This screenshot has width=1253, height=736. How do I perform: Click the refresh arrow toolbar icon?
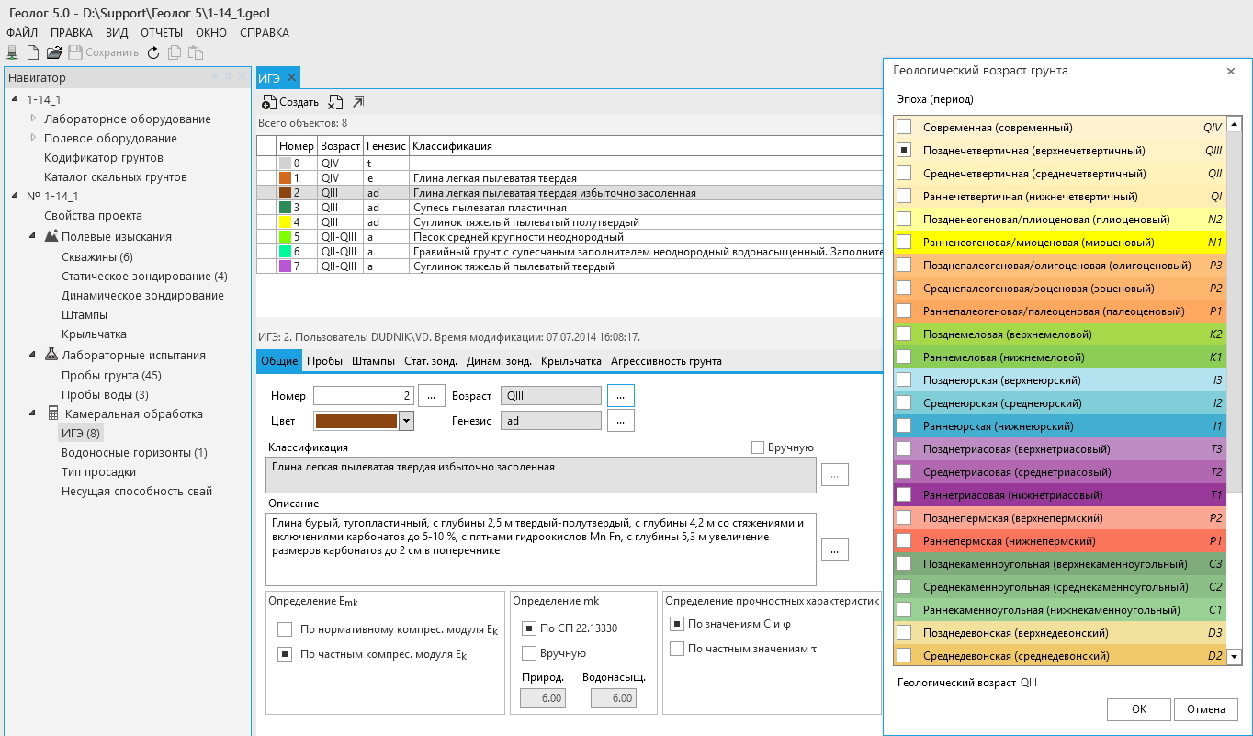tap(153, 52)
